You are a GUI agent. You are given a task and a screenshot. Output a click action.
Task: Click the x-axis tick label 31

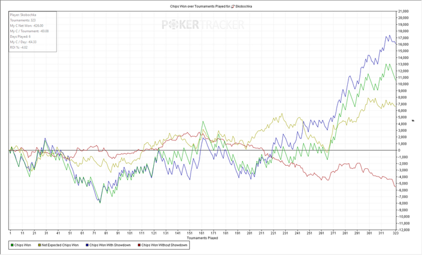coord(46,233)
